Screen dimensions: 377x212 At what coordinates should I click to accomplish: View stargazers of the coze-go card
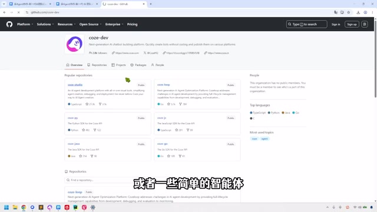click(x=171, y=156)
